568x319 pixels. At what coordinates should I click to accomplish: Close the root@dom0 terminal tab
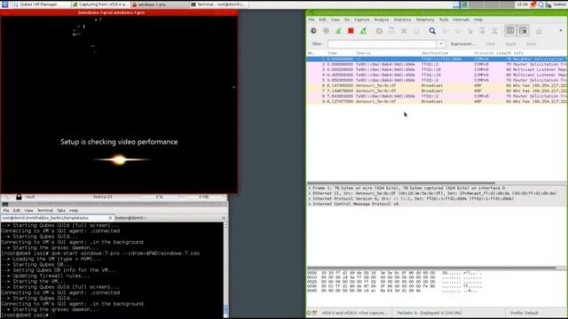[110, 218]
